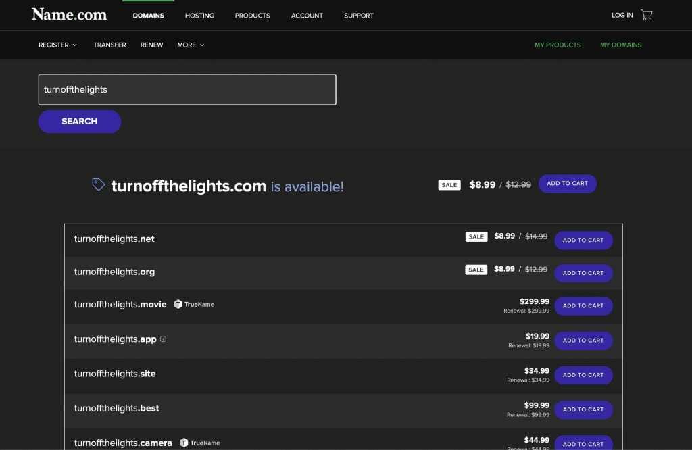The width and height of the screenshot is (692, 450).
Task: Click the $299.99 price for .movie
Action: (535, 302)
